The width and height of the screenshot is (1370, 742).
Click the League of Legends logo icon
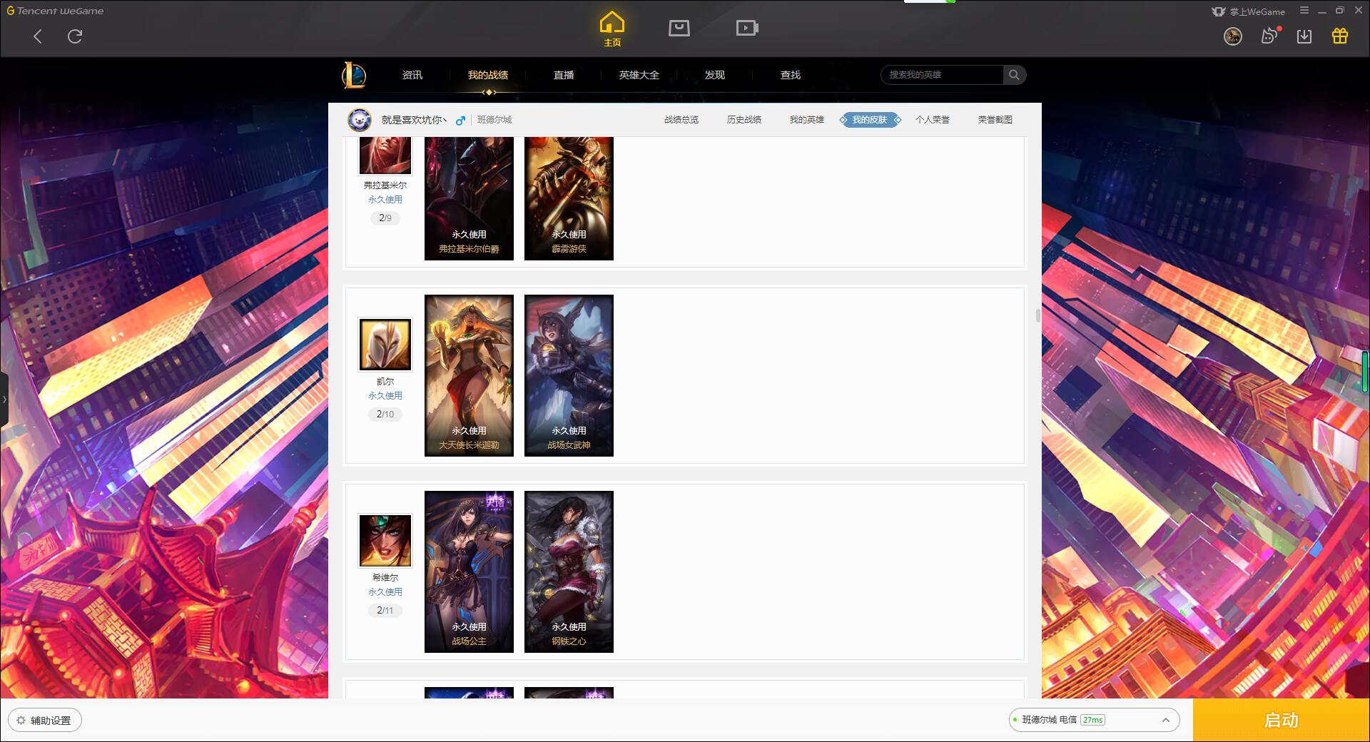point(354,75)
